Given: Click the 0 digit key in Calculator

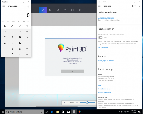Looking at the screenshot, I should coord(12,54).
